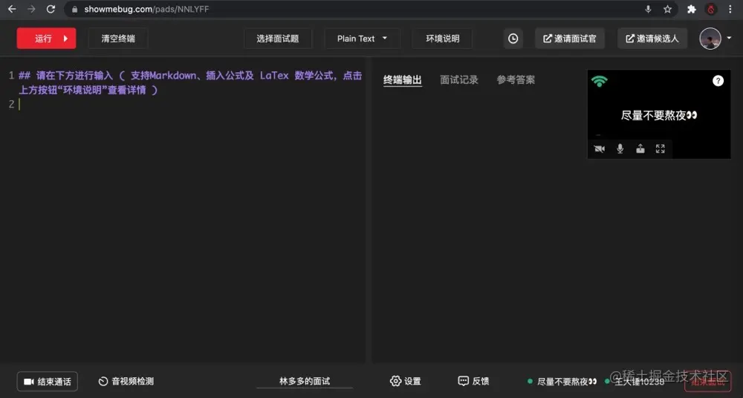743x398 pixels.
Task: Click the red browser extension icon
Action: click(711, 9)
